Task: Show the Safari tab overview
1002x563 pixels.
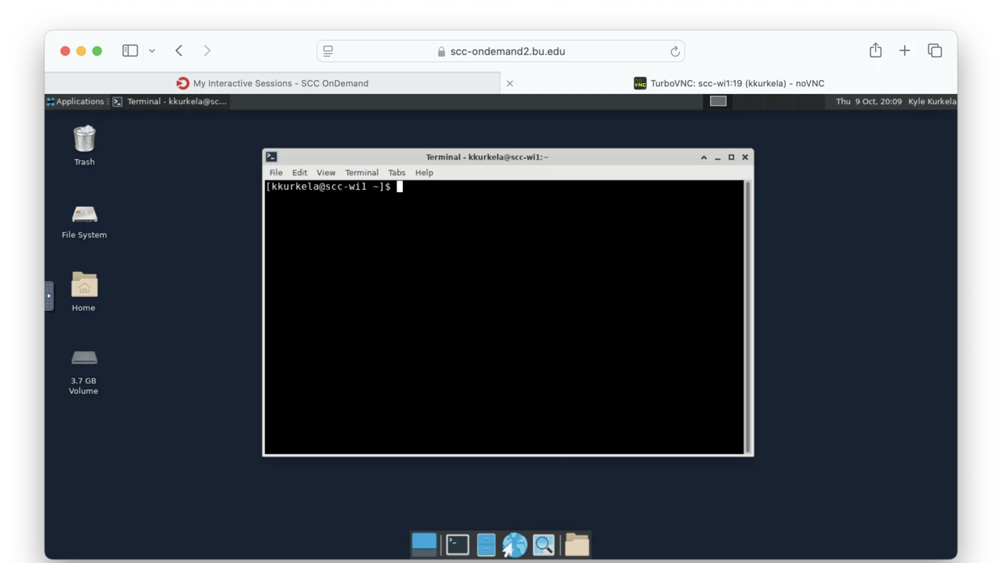Action: (x=935, y=51)
